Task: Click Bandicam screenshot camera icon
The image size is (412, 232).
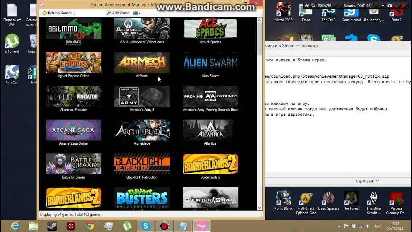Action: [x=390, y=5]
